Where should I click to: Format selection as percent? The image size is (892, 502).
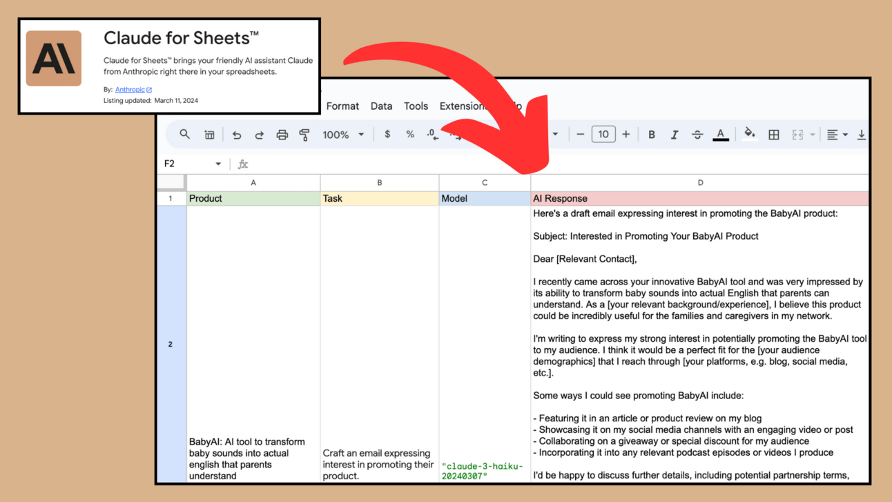(x=409, y=135)
